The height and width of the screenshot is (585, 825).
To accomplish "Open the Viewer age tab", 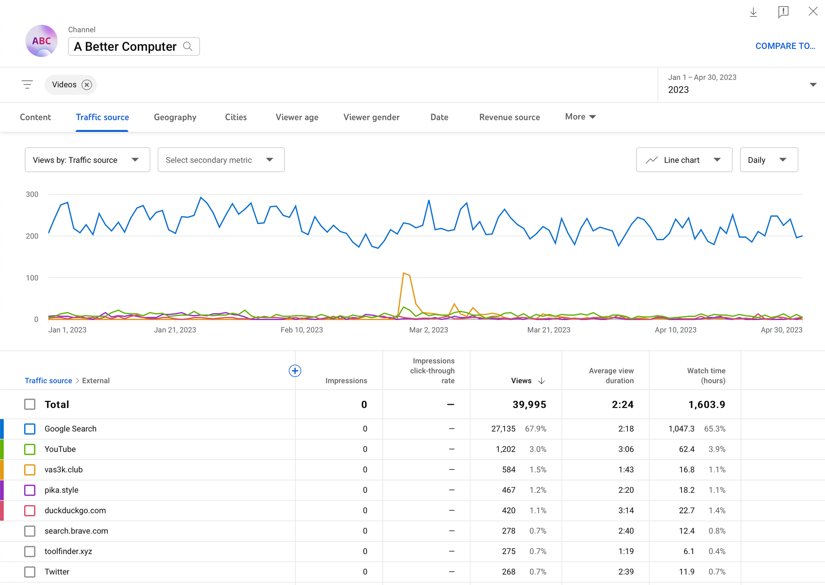I will coord(297,117).
